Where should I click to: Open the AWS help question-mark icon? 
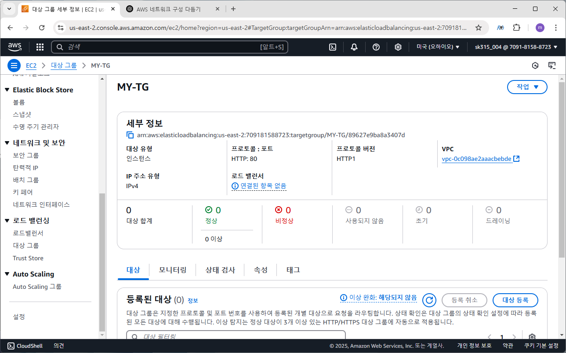point(376,47)
